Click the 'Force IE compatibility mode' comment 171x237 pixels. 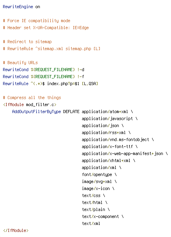pyautogui.click(x=37, y=21)
